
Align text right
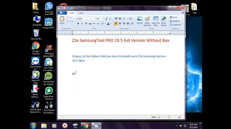pyautogui.click(x=124, y=24)
